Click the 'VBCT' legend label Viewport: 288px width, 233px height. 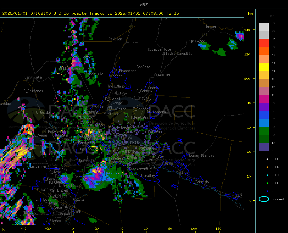[x=275, y=175]
